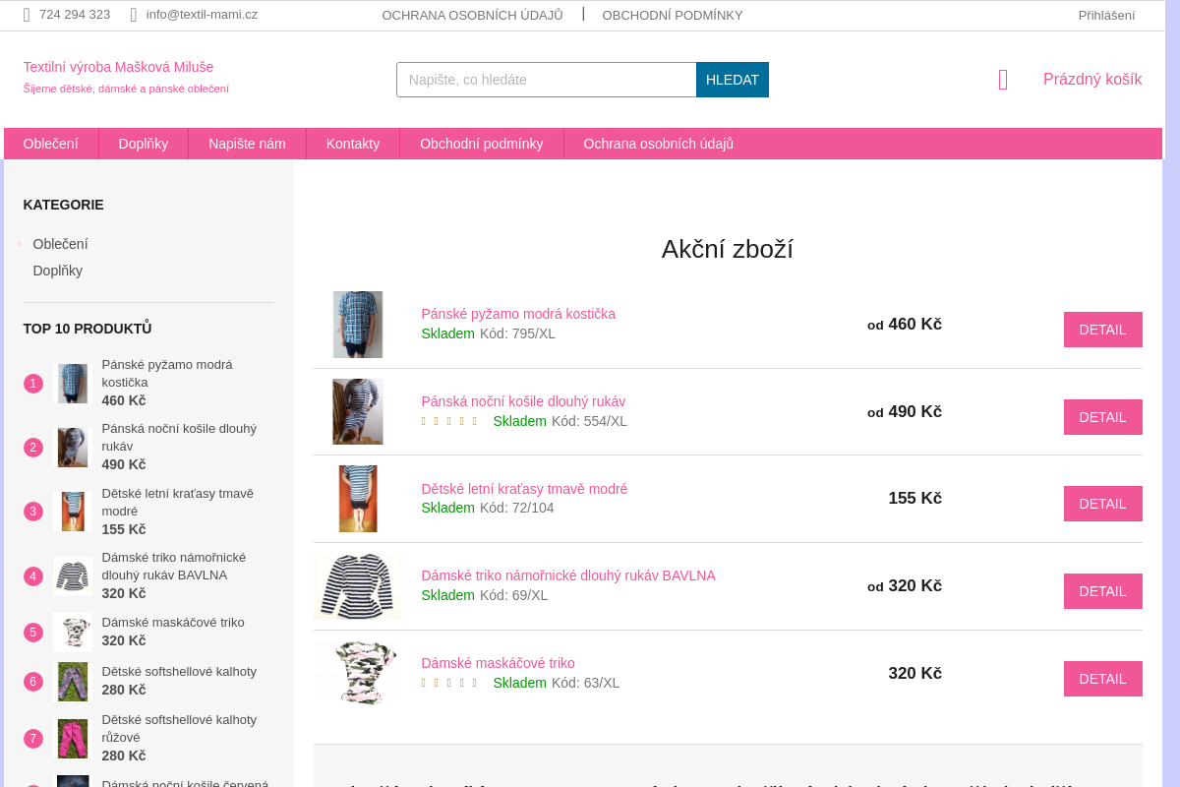Image resolution: width=1180 pixels, height=787 pixels.
Task: Open the Oblečení navigation menu
Action: tap(51, 143)
